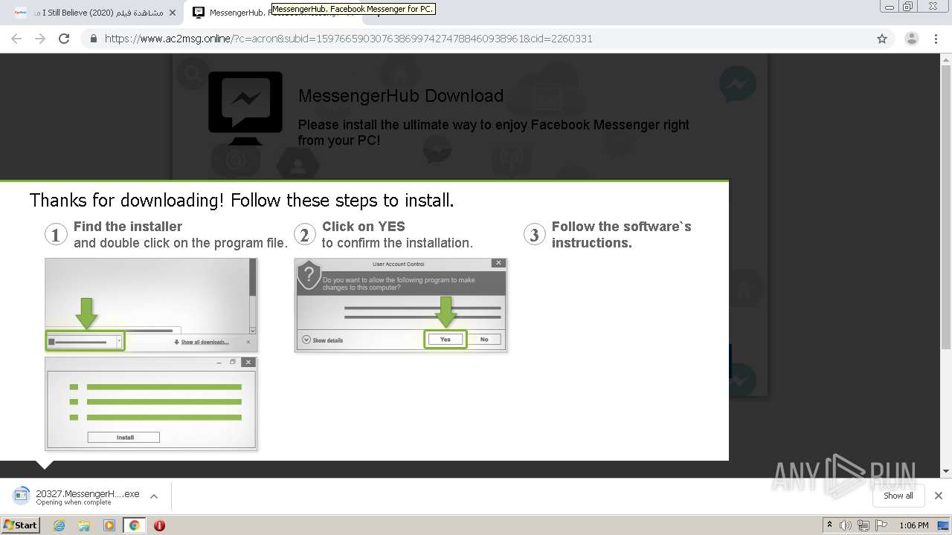Open the volume speaker tray icon

846,525
